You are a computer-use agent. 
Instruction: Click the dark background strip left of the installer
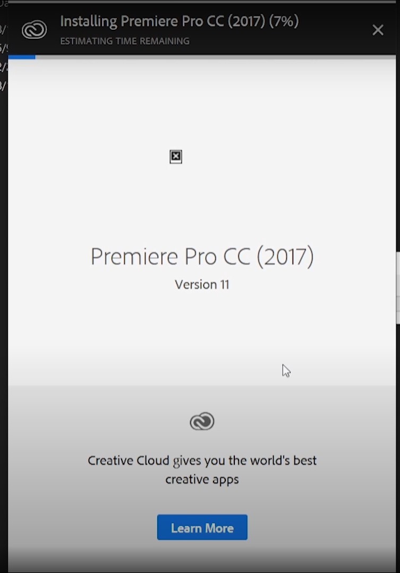pyautogui.click(x=4, y=292)
